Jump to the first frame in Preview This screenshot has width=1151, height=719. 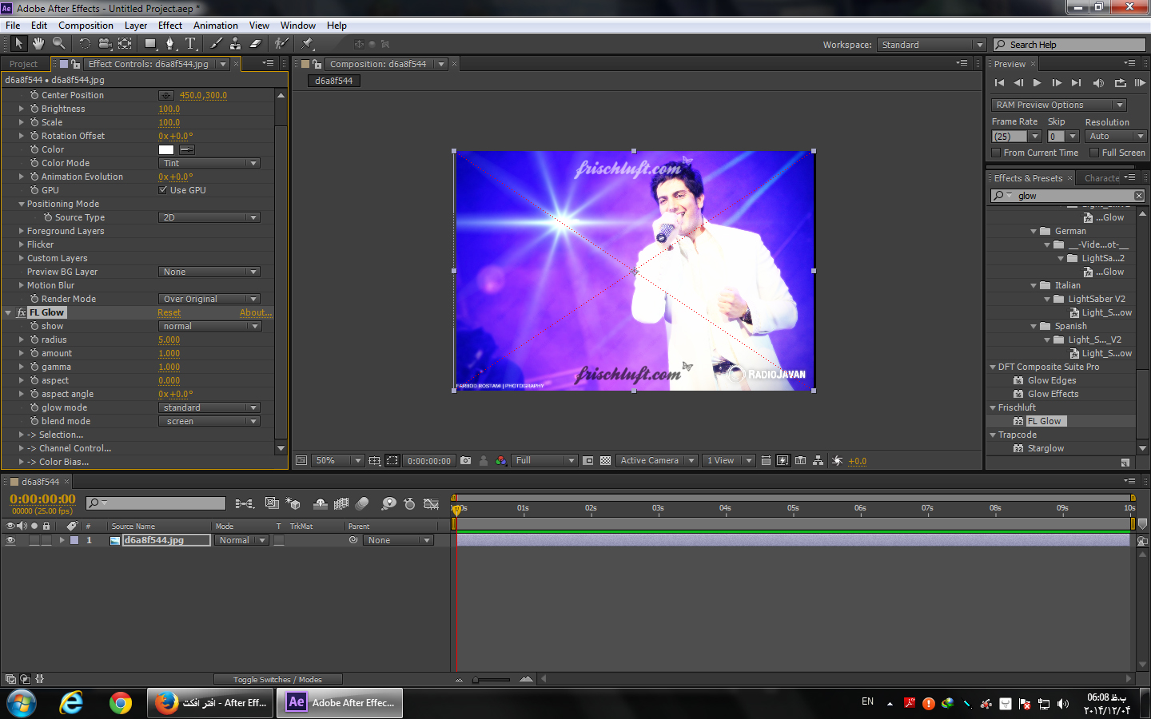(x=999, y=83)
